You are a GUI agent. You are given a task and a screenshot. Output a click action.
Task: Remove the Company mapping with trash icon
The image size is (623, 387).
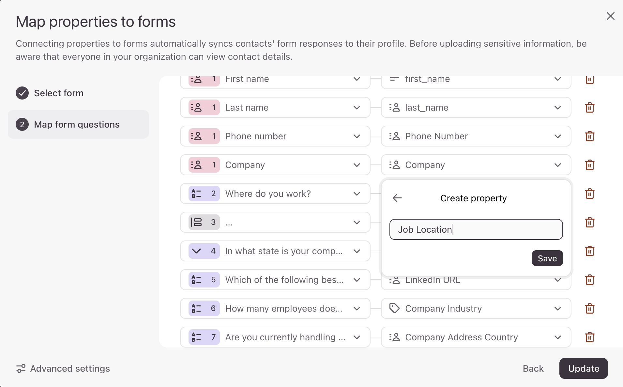(x=589, y=165)
